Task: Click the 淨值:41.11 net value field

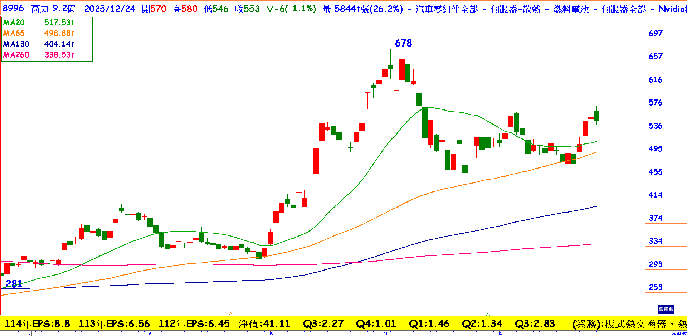Action: tap(264, 324)
